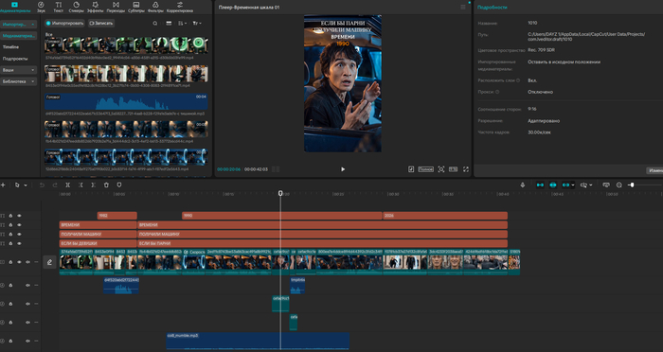The height and width of the screenshot is (352, 663).
Task: Select the mp3 audio waveform media item
Action: tap(126, 102)
